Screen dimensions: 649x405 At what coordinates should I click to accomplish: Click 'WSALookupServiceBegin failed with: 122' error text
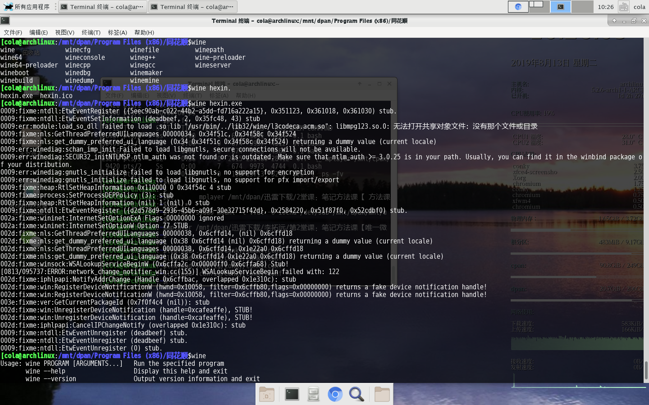[271, 272]
